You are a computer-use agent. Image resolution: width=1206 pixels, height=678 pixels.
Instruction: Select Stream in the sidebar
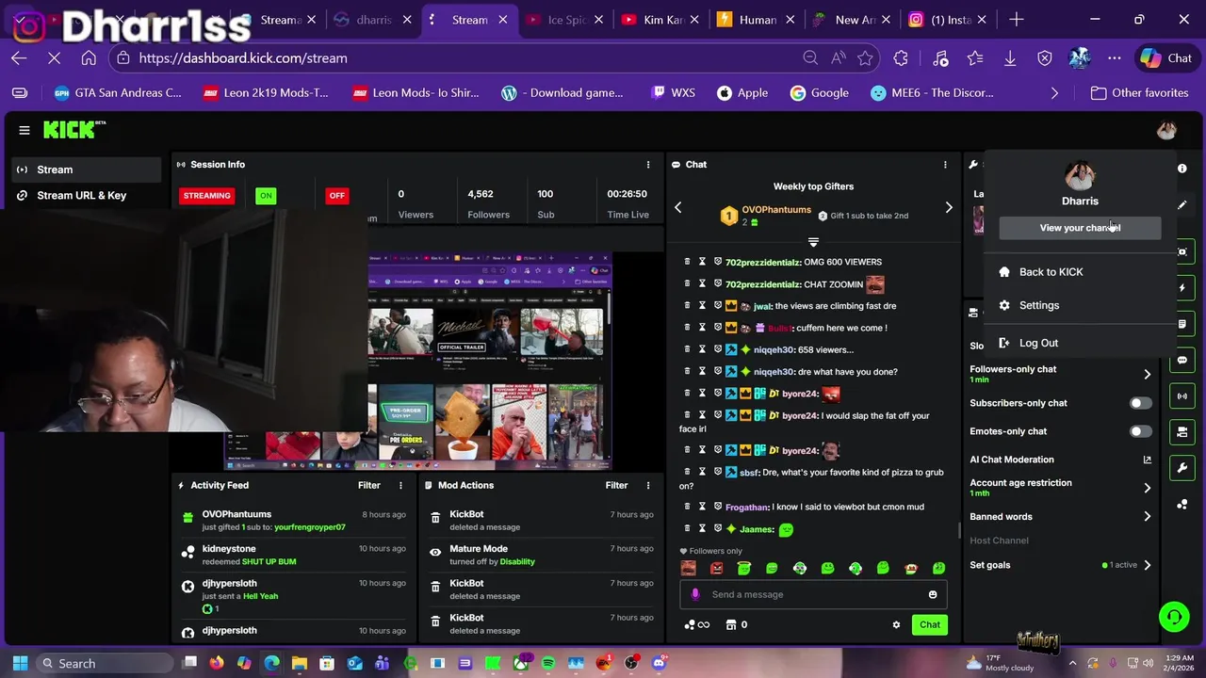87,169
